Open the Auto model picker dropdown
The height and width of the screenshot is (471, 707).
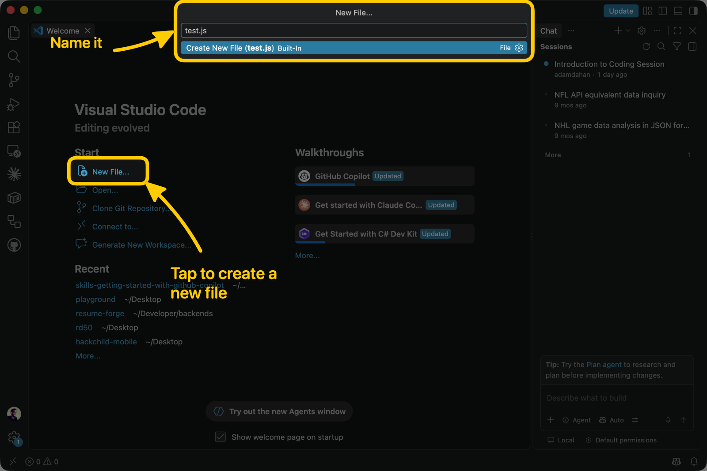[x=612, y=420]
